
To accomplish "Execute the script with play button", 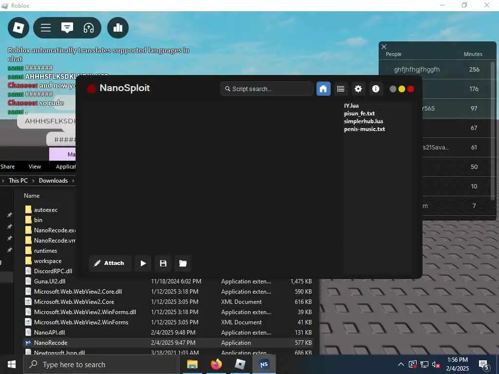I will click(x=143, y=263).
